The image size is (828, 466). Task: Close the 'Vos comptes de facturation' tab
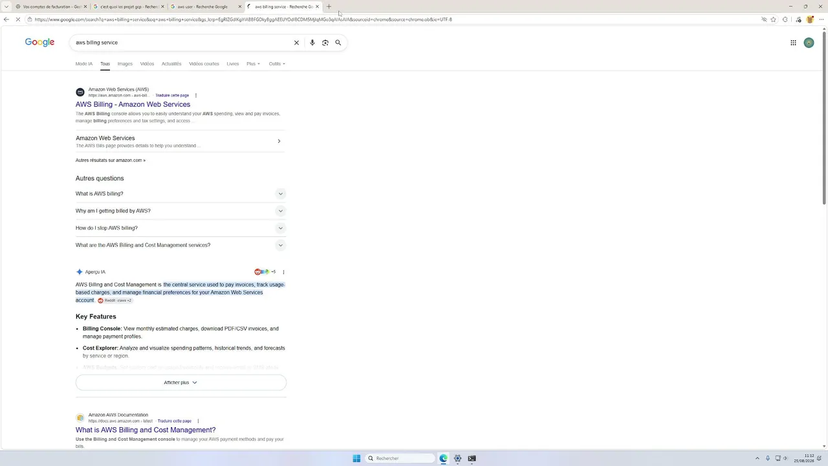(x=85, y=6)
